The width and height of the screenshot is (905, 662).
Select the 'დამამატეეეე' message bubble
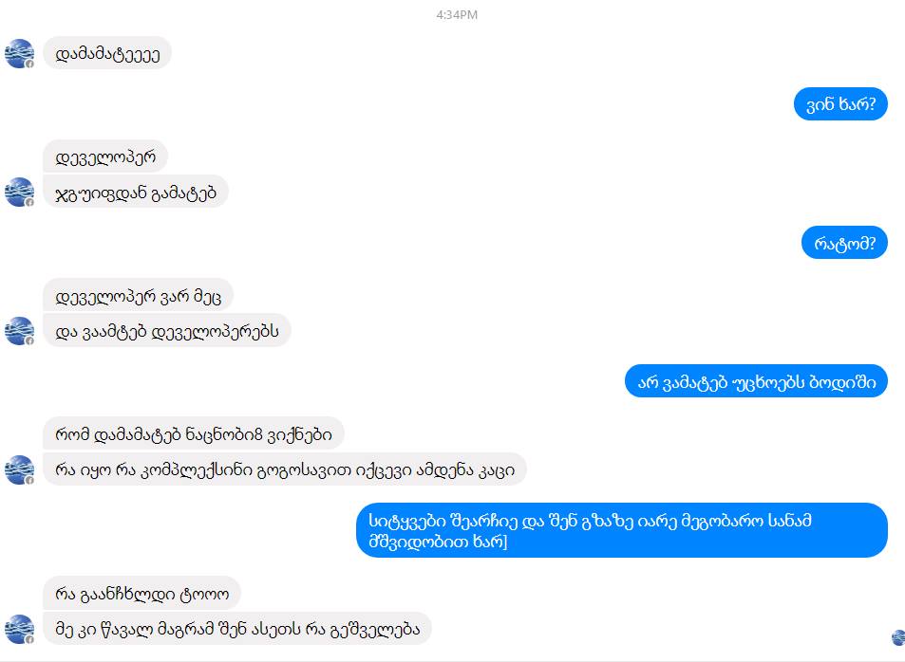click(106, 53)
